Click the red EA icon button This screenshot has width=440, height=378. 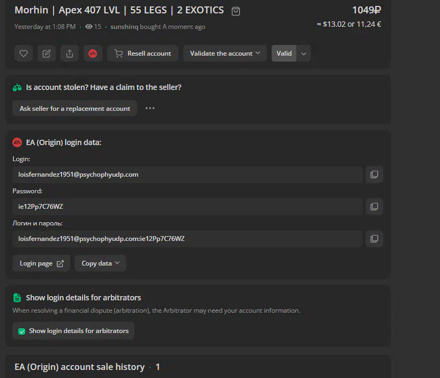point(93,54)
